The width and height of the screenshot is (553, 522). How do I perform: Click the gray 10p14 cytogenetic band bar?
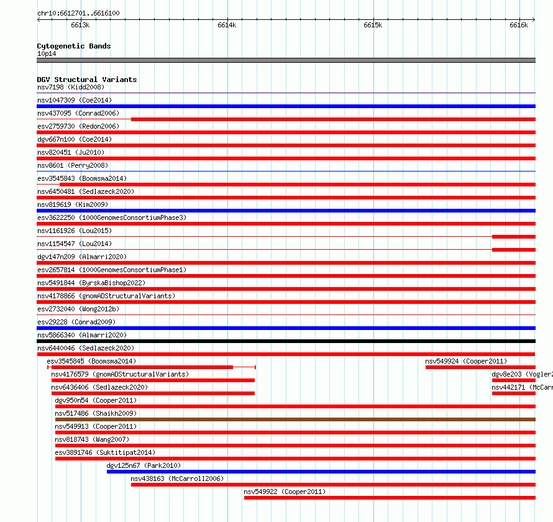point(286,60)
